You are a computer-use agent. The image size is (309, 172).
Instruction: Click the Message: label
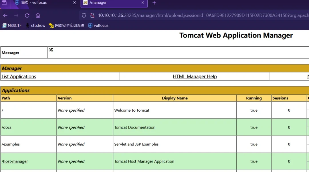pos(10,53)
